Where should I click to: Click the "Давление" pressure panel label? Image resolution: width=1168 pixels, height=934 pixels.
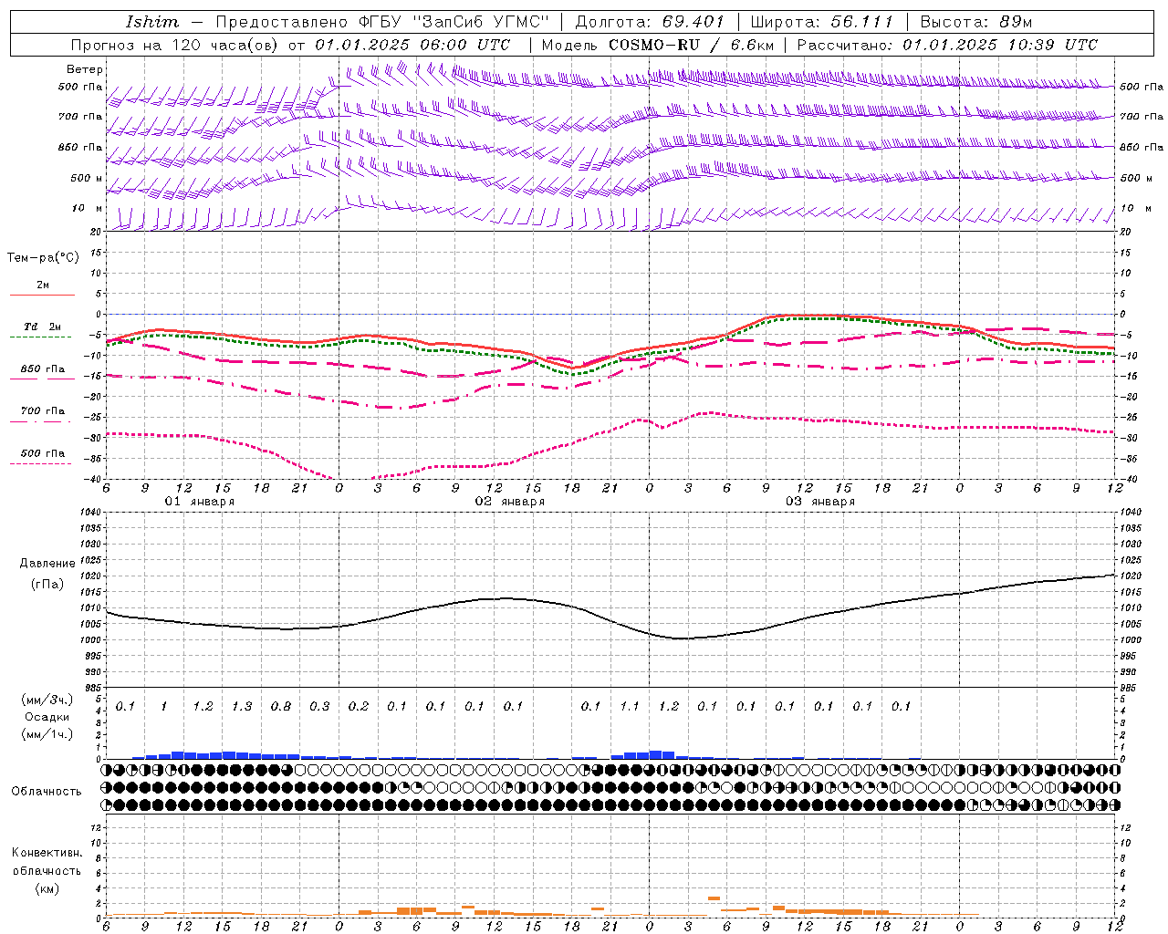click(47, 564)
